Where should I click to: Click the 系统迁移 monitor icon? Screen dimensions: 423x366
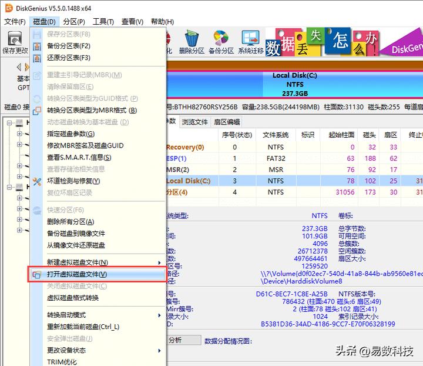coord(251,38)
